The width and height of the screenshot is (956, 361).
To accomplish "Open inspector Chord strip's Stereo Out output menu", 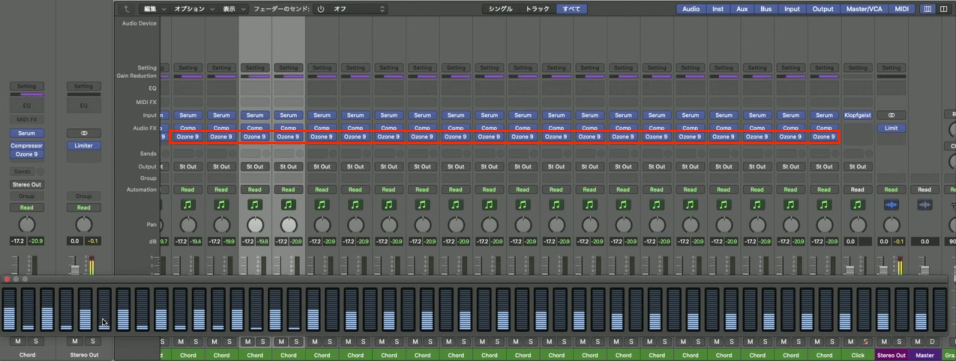I will point(27,185).
